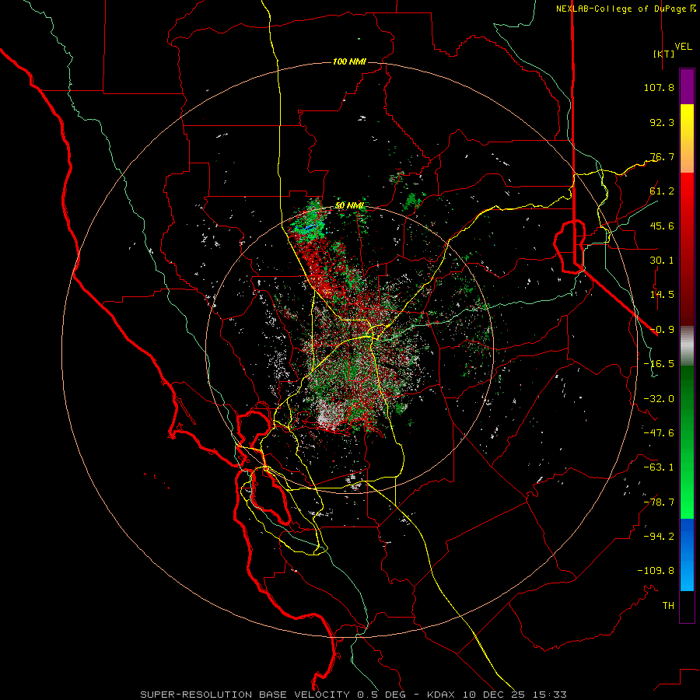The image size is (700, 700).
Task: Click the -32.0 velocity scale value
Action: 659,399
